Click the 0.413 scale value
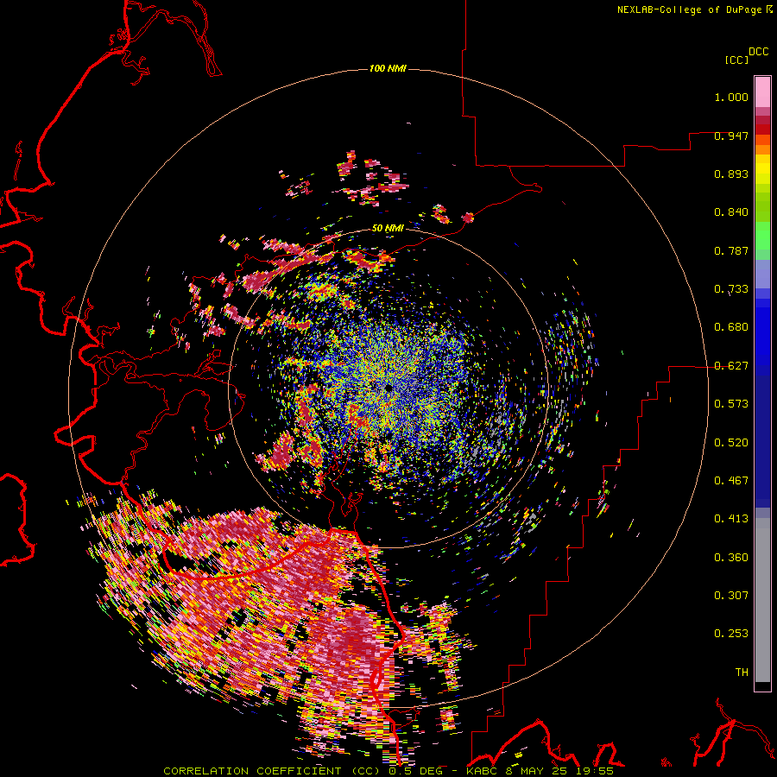Viewport: 777px width, 777px height. tap(731, 519)
